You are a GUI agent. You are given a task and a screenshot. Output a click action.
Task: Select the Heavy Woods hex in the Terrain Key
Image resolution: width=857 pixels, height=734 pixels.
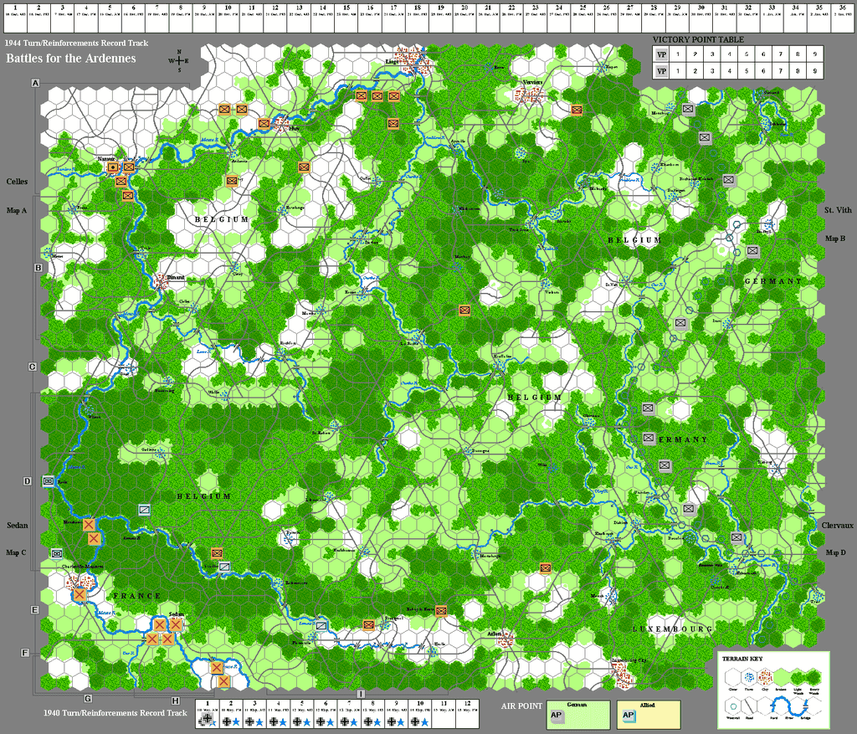tap(813, 679)
